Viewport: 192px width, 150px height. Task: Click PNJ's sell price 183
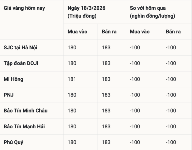pos(106,95)
